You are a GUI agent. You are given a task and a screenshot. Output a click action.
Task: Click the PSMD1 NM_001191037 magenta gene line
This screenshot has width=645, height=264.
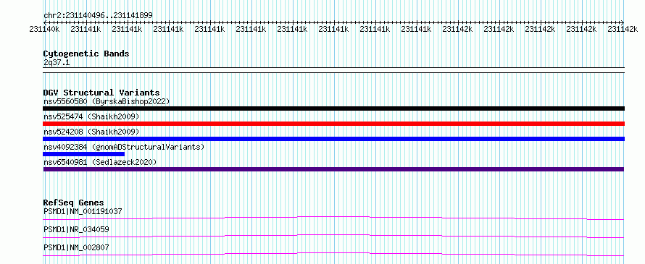tap(333, 218)
